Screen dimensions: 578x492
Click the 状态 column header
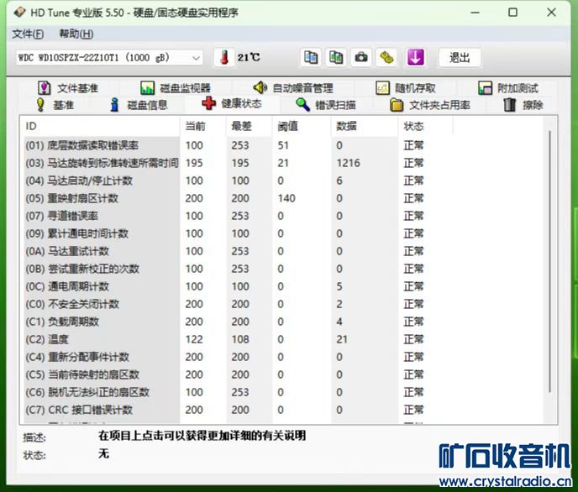pos(425,126)
